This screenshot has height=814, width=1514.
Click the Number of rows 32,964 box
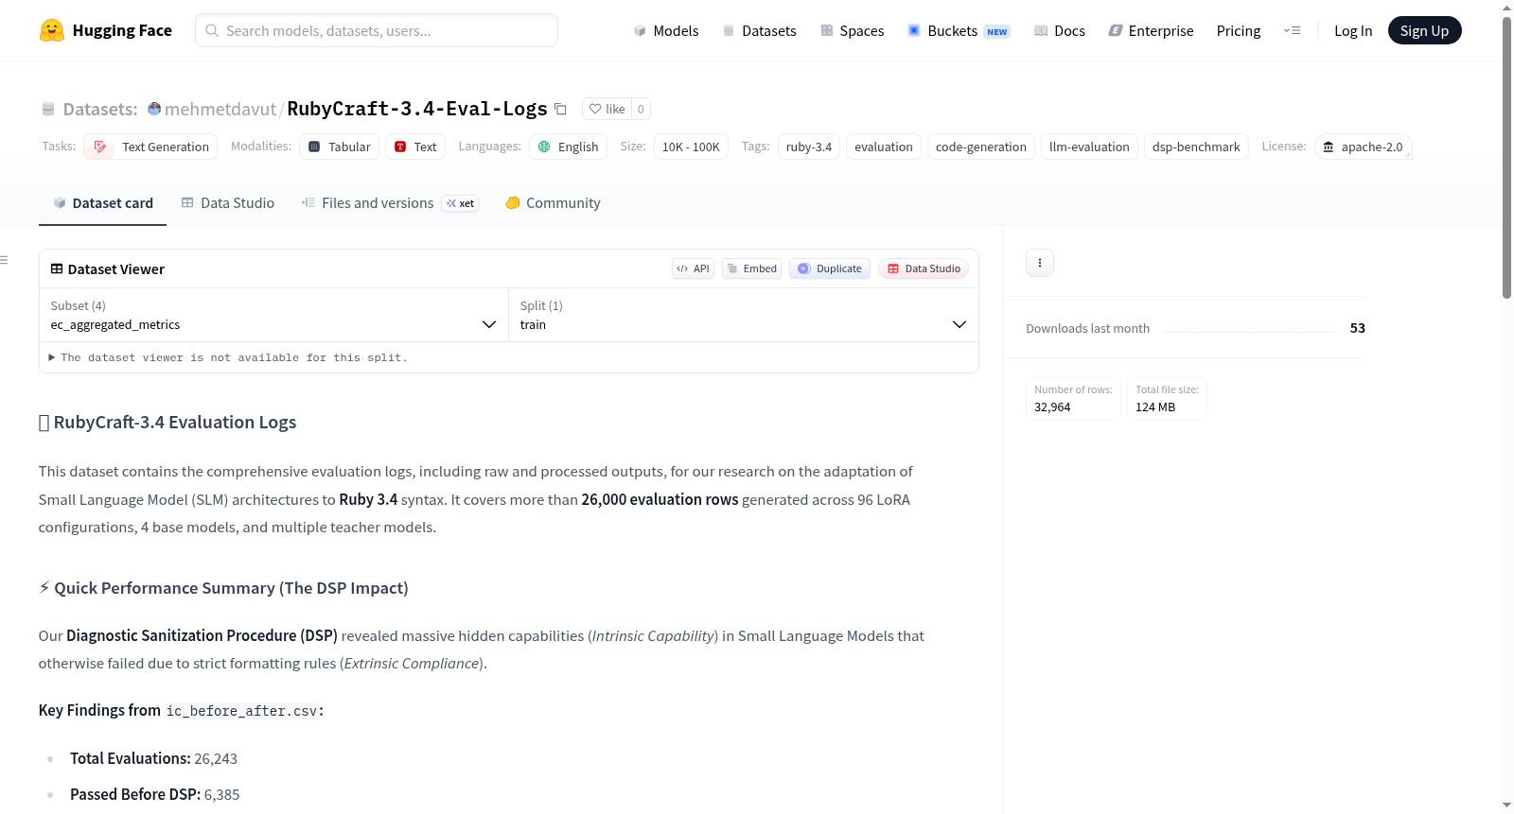[x=1073, y=399]
